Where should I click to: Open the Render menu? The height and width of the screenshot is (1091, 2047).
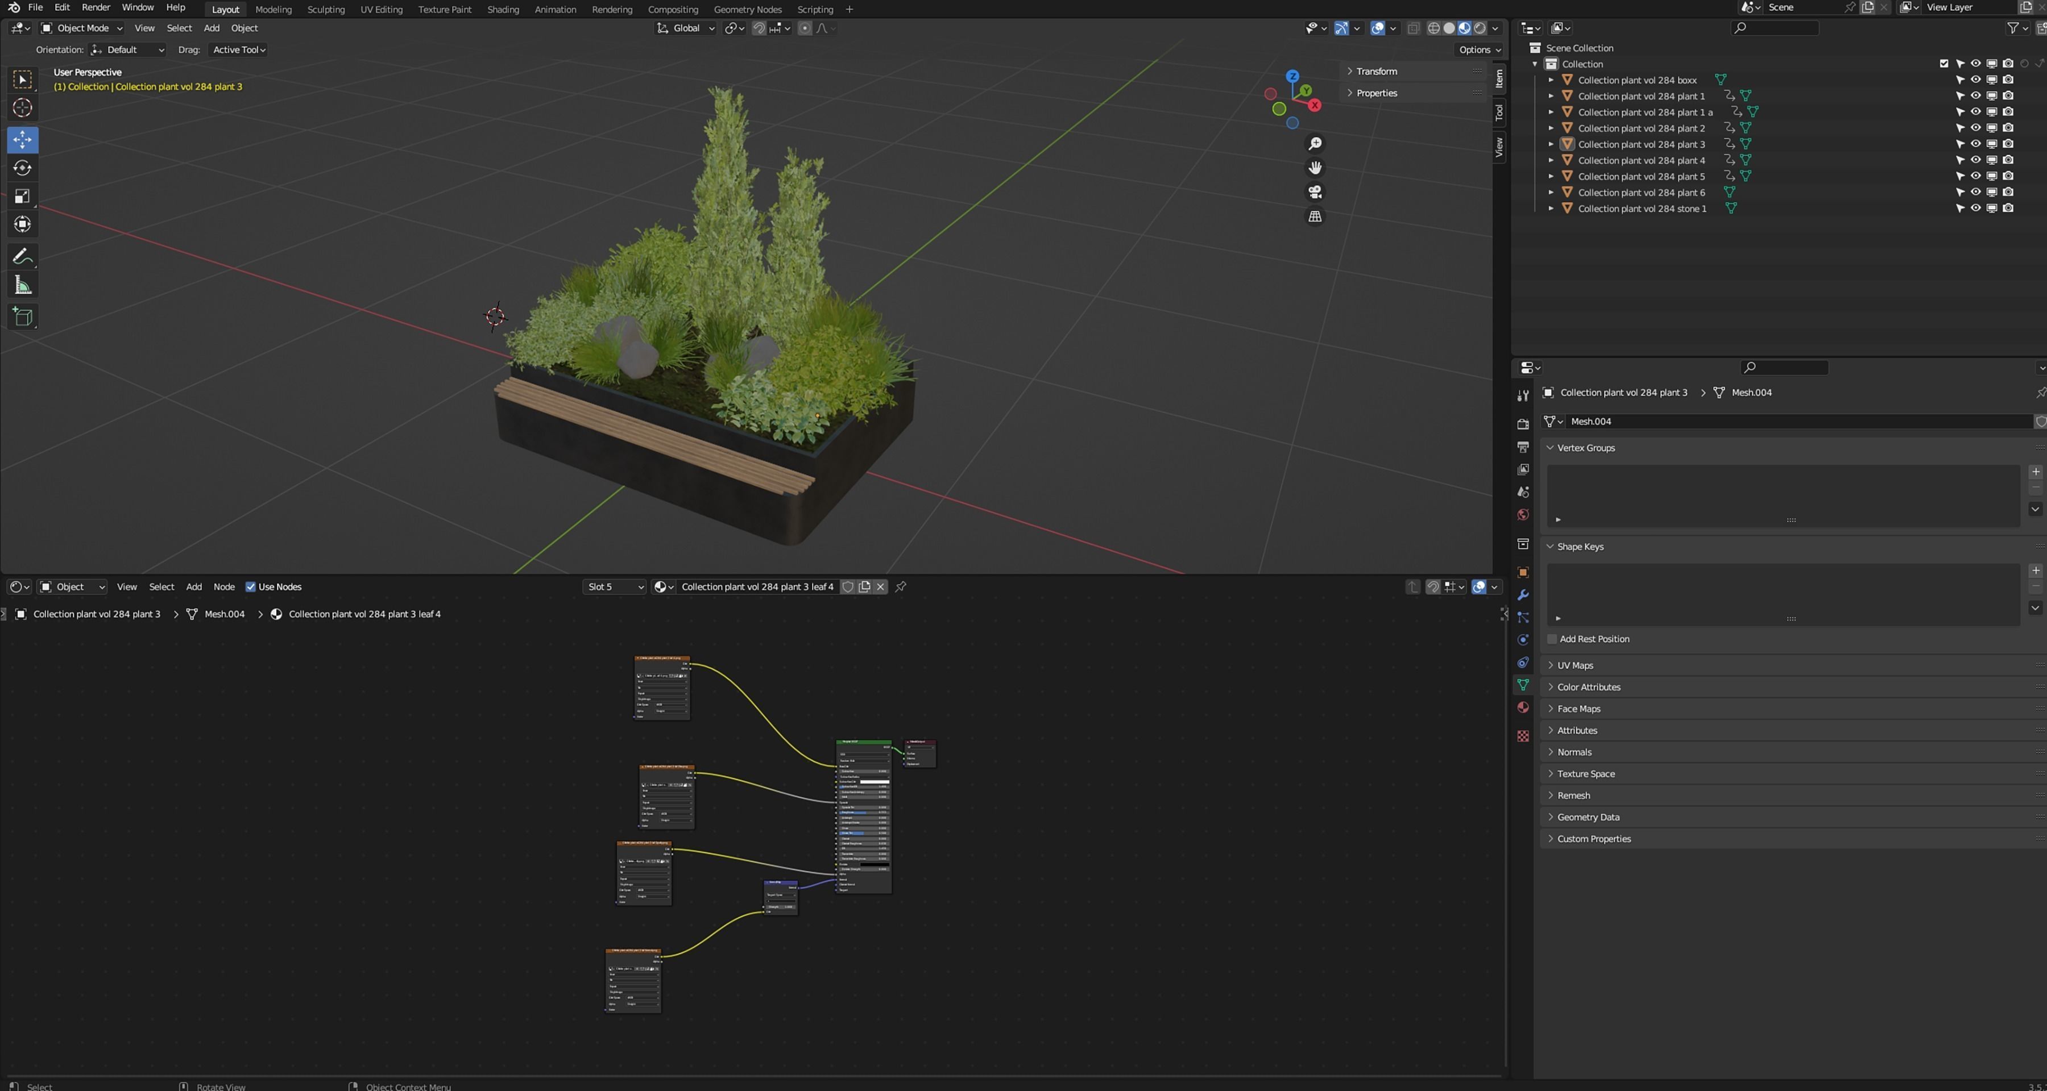click(96, 7)
